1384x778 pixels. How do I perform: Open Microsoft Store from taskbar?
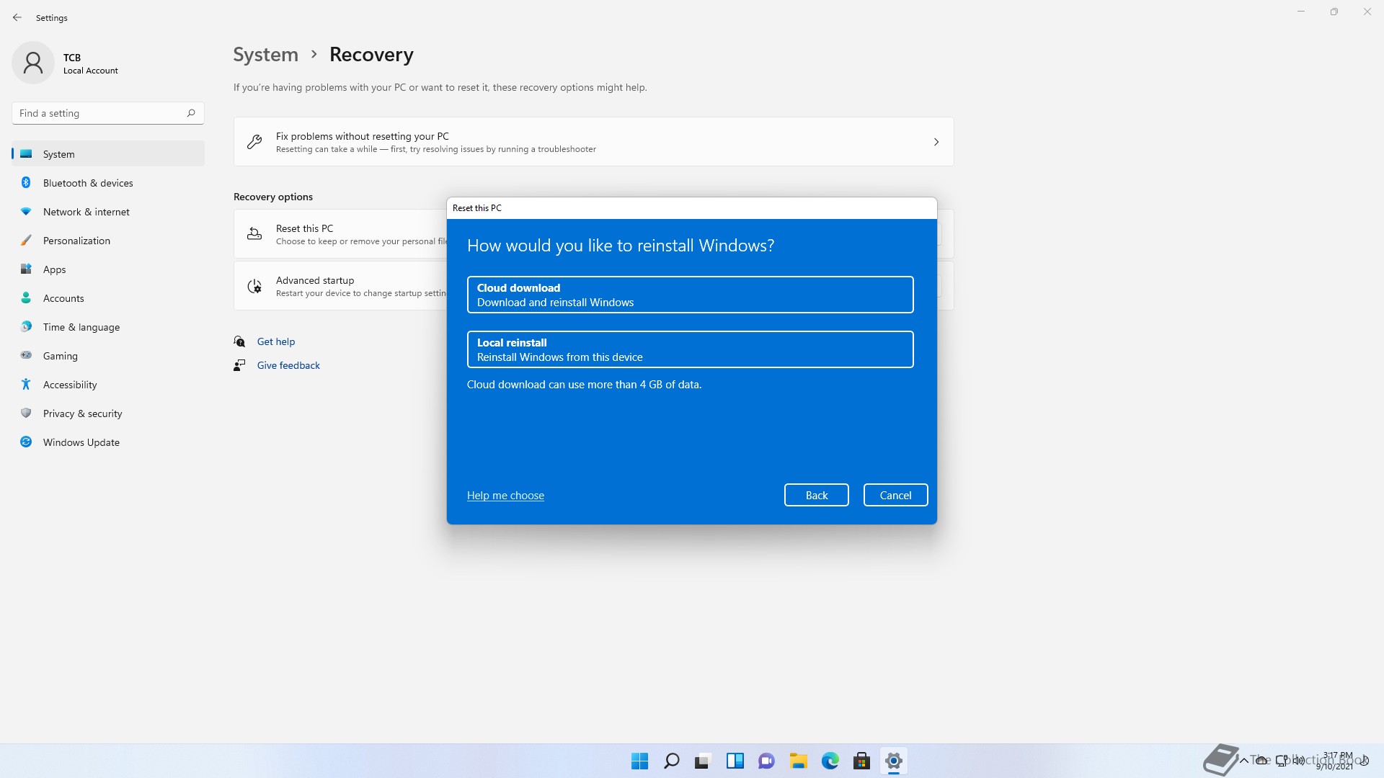point(861,761)
